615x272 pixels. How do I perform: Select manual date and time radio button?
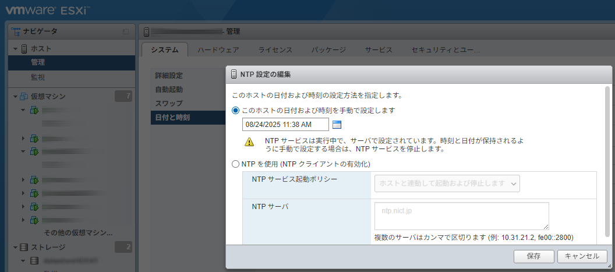pyautogui.click(x=235, y=111)
